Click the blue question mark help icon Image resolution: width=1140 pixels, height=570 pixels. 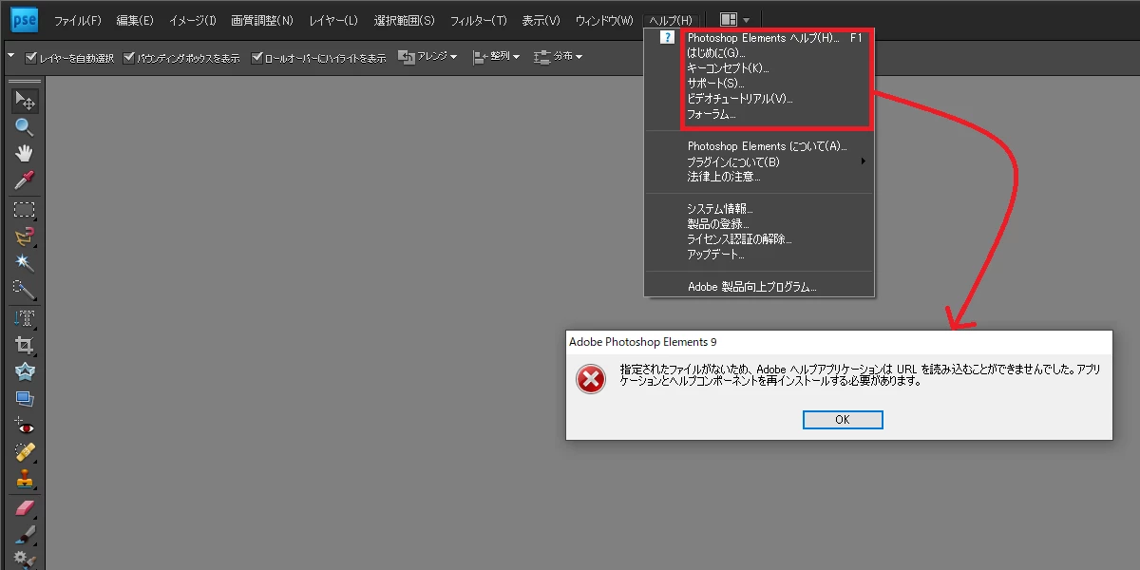point(667,38)
